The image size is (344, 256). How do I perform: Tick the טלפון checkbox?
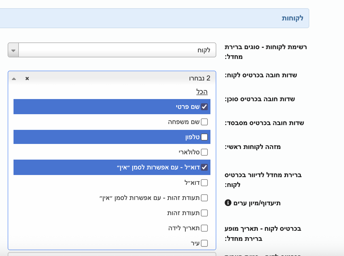pos(204,137)
